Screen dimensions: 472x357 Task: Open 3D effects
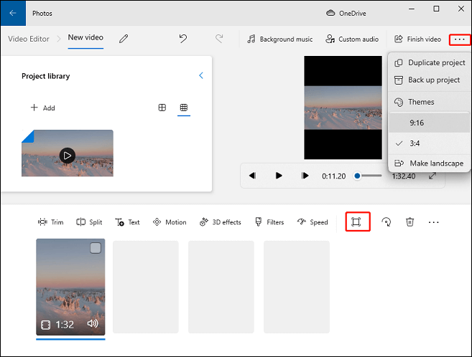pos(221,222)
